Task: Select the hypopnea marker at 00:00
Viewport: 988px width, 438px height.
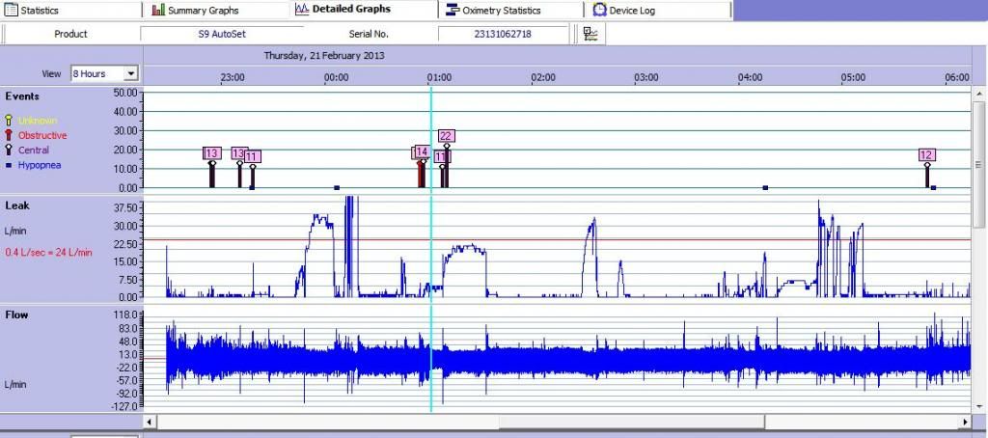Action: [x=337, y=188]
